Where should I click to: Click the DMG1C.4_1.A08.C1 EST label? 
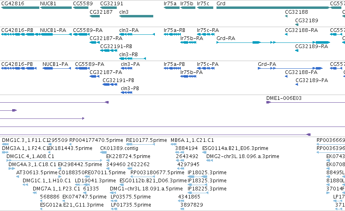click(x=30, y=156)
